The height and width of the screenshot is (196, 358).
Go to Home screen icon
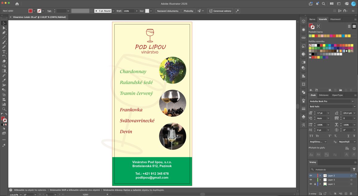pos(17,4)
